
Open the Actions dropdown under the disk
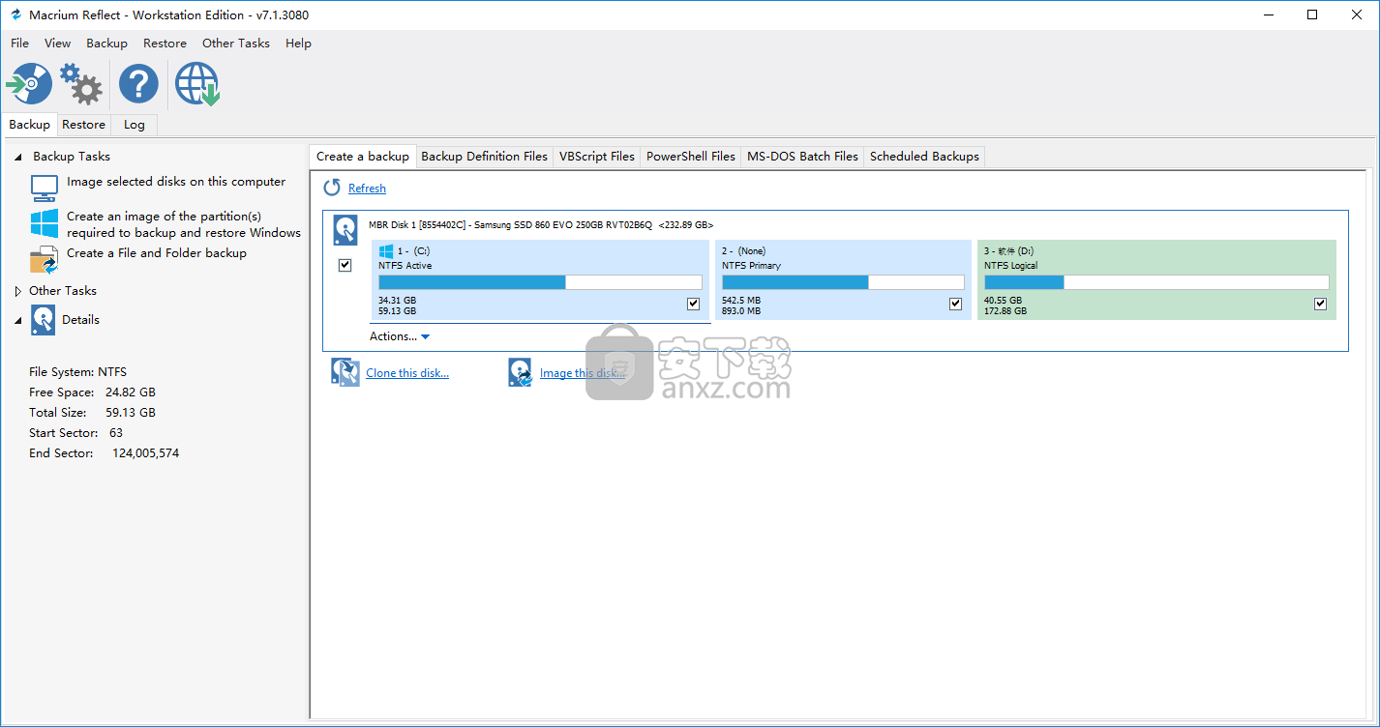tap(400, 336)
